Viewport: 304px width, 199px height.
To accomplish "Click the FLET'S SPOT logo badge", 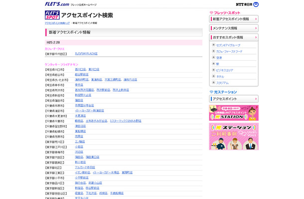I will (x=52, y=15).
